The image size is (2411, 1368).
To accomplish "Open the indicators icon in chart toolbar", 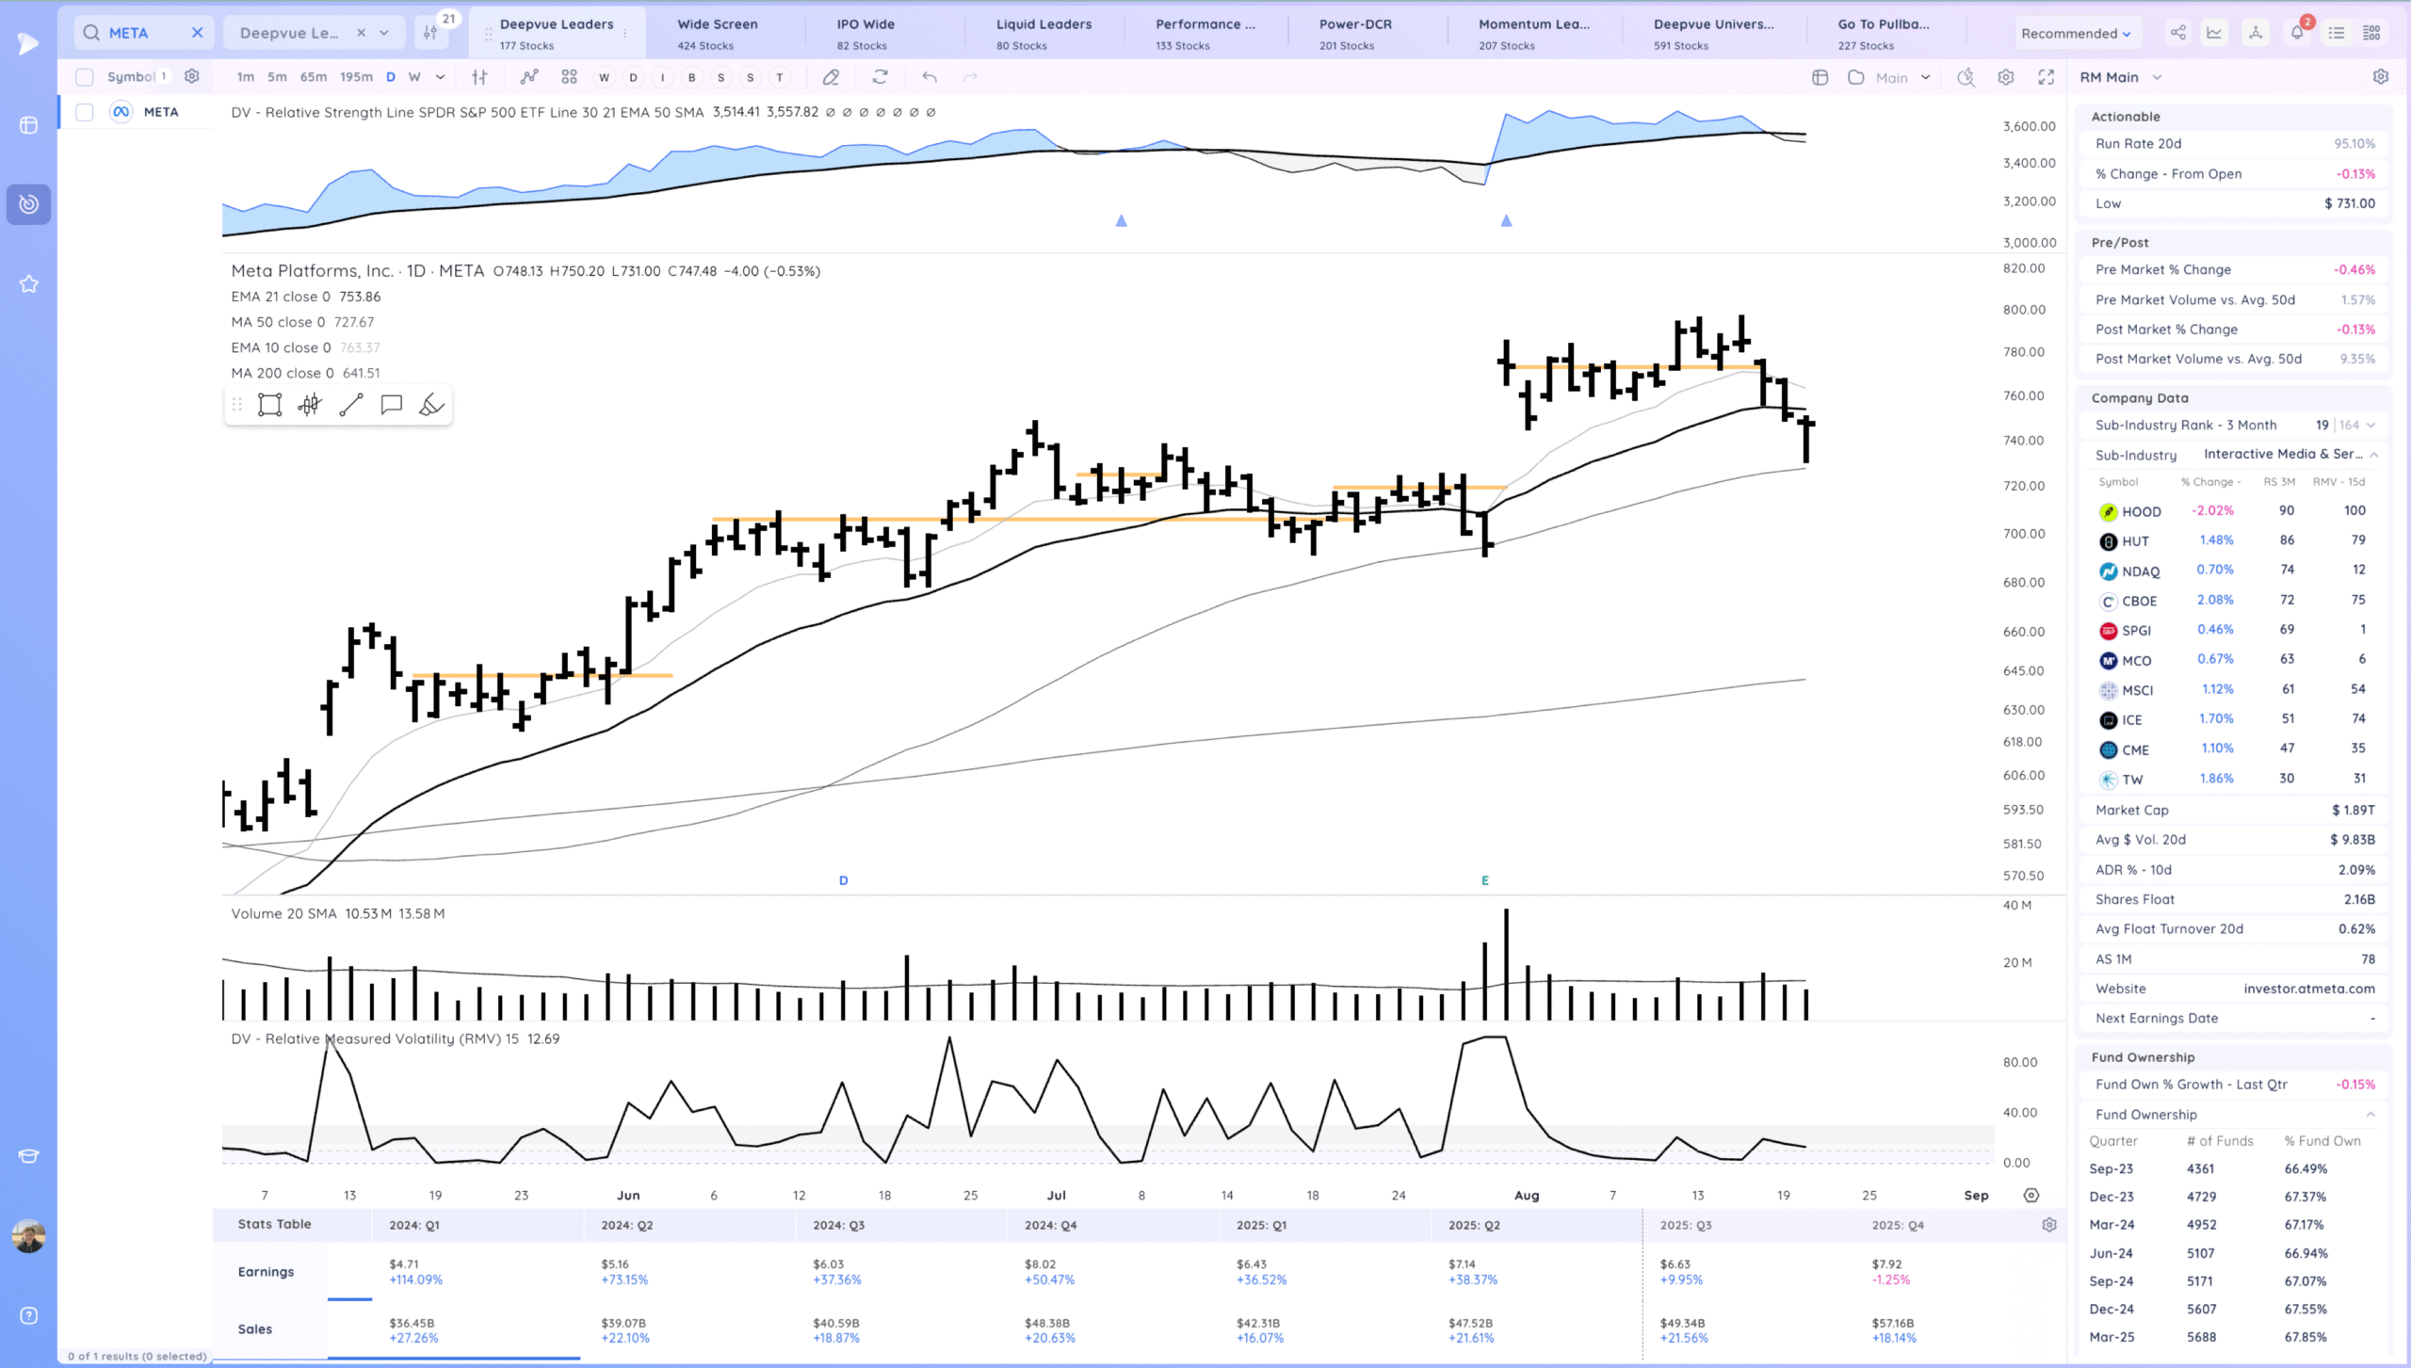I will click(x=529, y=77).
